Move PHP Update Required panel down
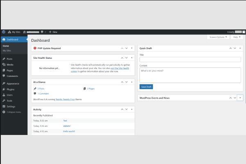The width and height of the screenshot is (246, 164). pyautogui.click(x=126, y=48)
